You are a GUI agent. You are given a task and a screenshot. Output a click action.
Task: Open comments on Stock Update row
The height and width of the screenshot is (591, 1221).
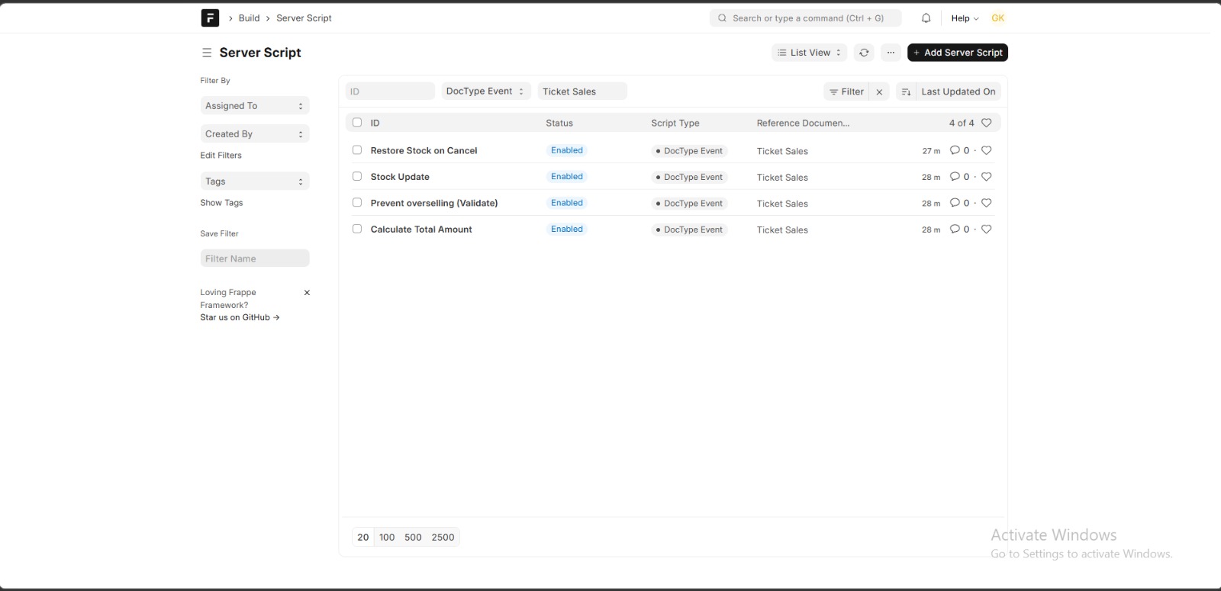point(959,176)
